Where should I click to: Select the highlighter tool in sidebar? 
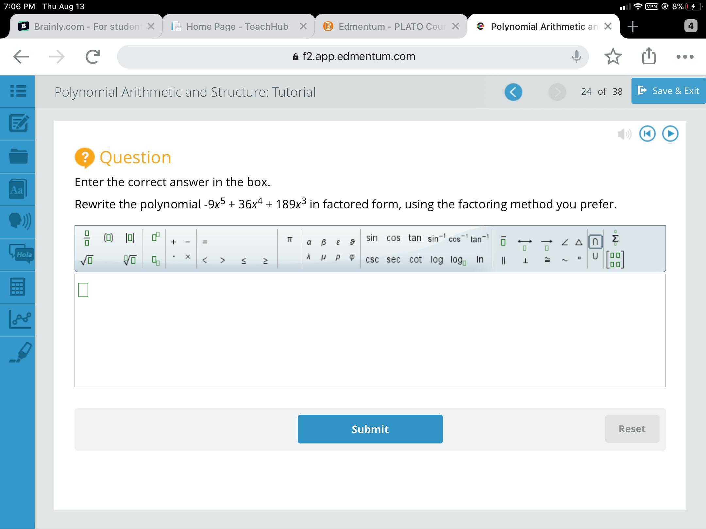[21, 352]
